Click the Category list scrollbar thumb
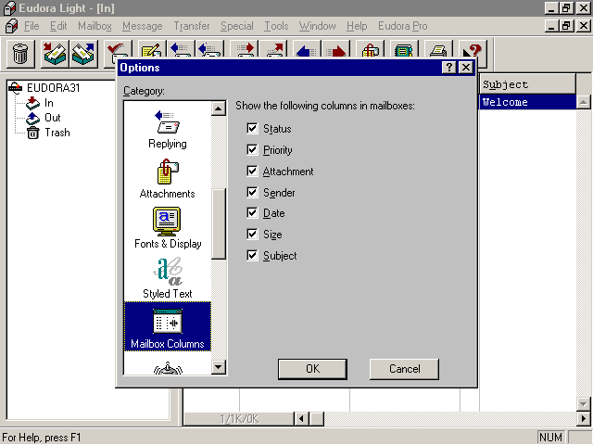Image resolution: width=593 pixels, height=445 pixels. [x=219, y=223]
